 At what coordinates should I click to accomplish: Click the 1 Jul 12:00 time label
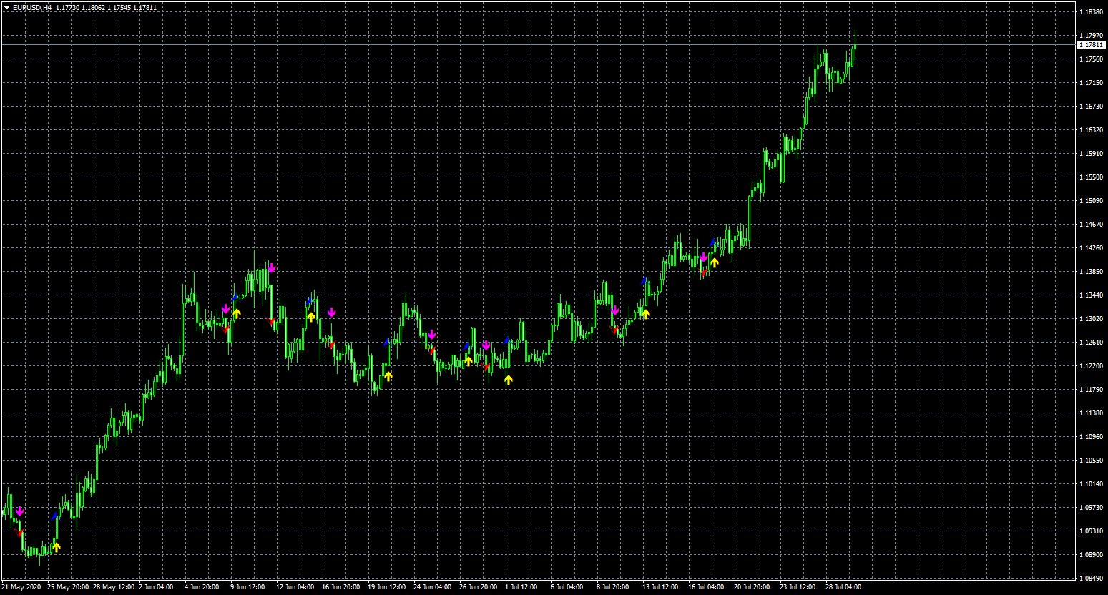(x=521, y=587)
